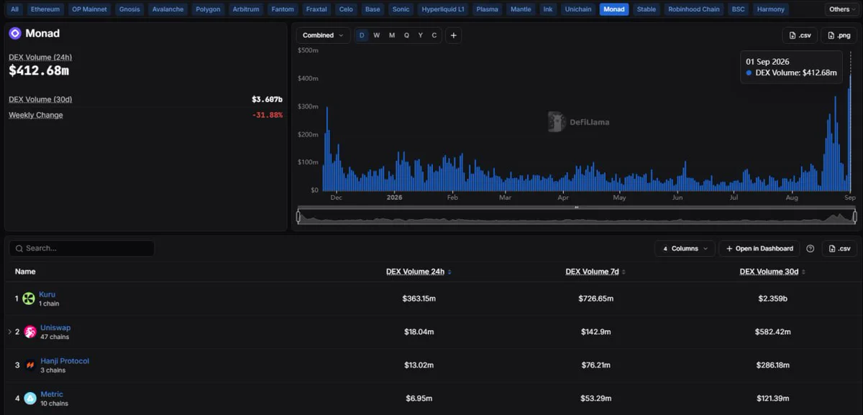Select the Avalanche chain tab
The width and height of the screenshot is (863, 415).
168,9
